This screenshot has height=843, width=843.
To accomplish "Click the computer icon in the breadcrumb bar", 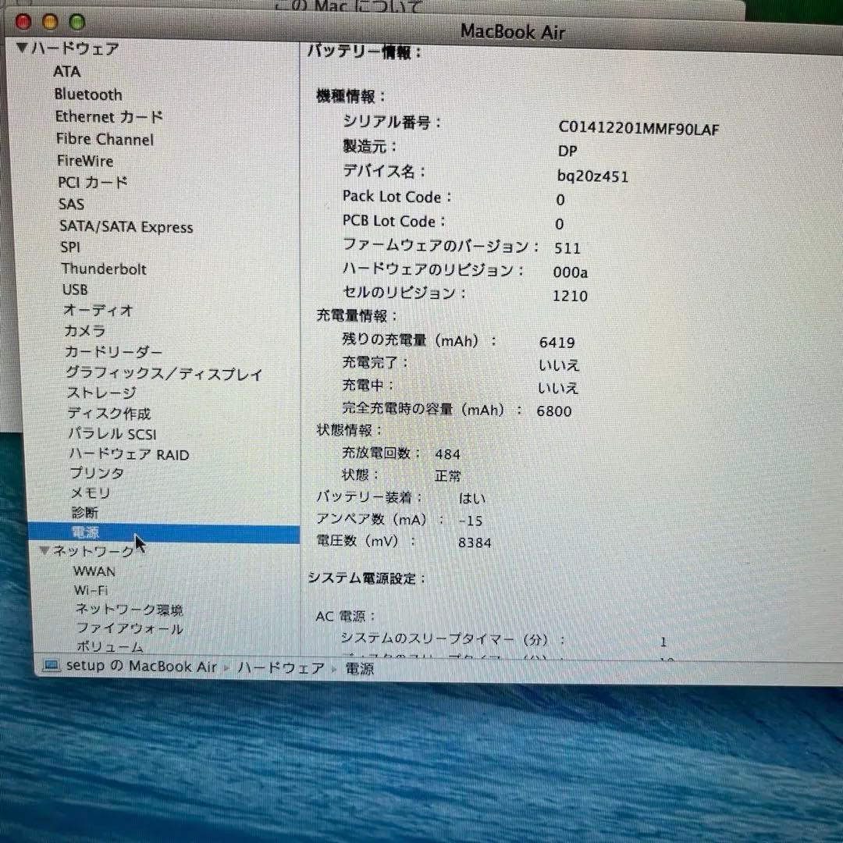I will point(52,666).
